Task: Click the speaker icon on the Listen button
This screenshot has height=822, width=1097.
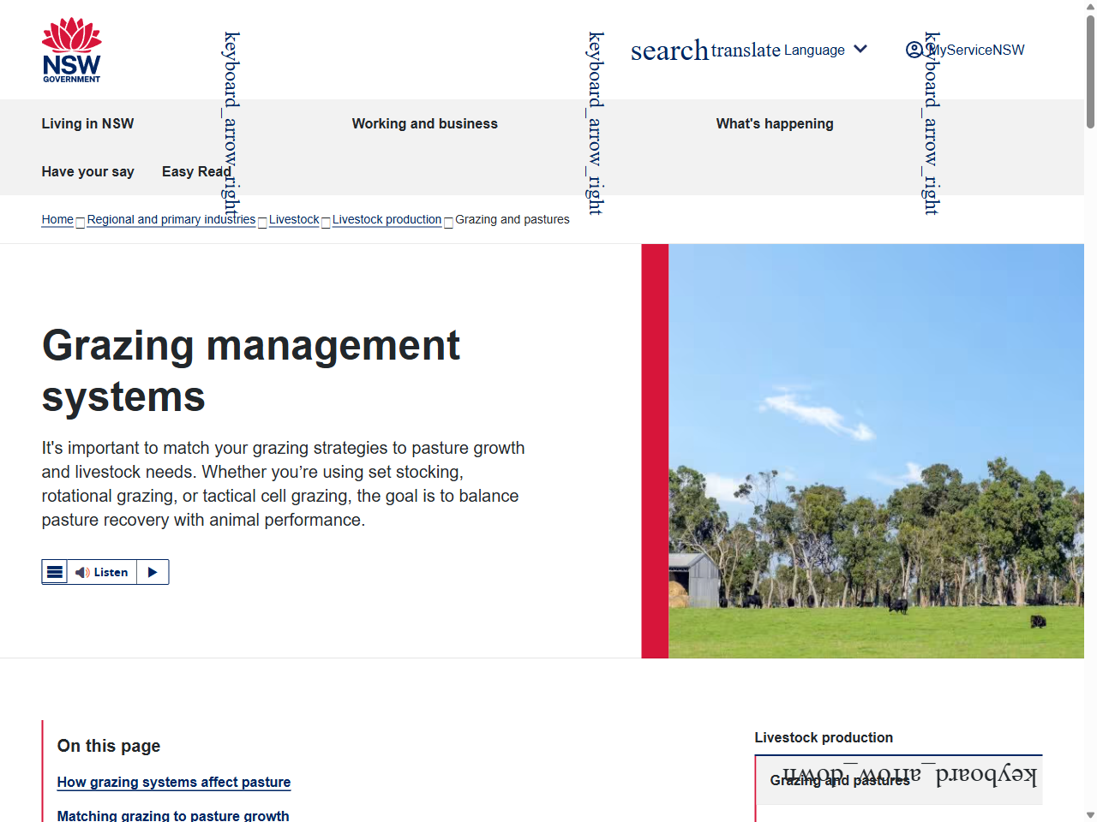Action: [82, 572]
